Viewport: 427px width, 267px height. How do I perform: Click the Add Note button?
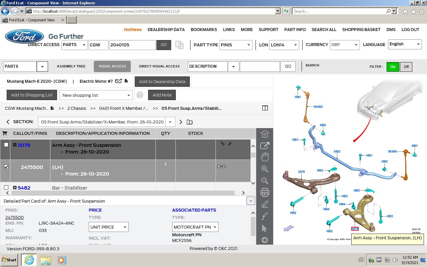162,95
